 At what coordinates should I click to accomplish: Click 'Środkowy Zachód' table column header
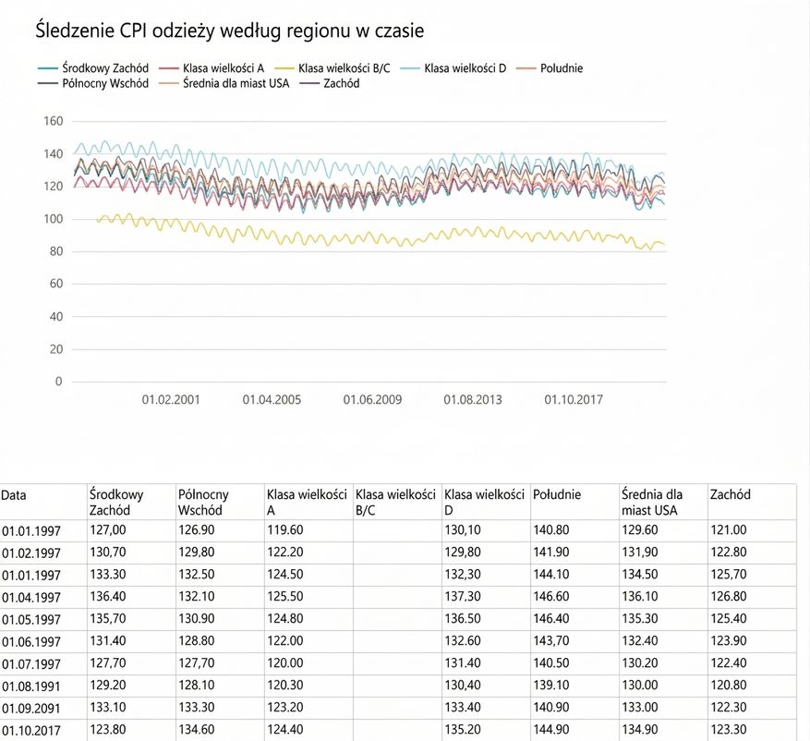[x=131, y=502]
